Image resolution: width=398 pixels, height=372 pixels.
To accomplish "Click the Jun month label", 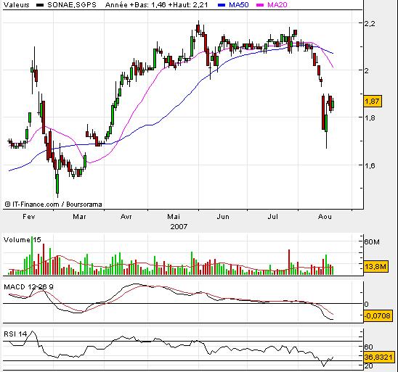I will [x=223, y=217].
